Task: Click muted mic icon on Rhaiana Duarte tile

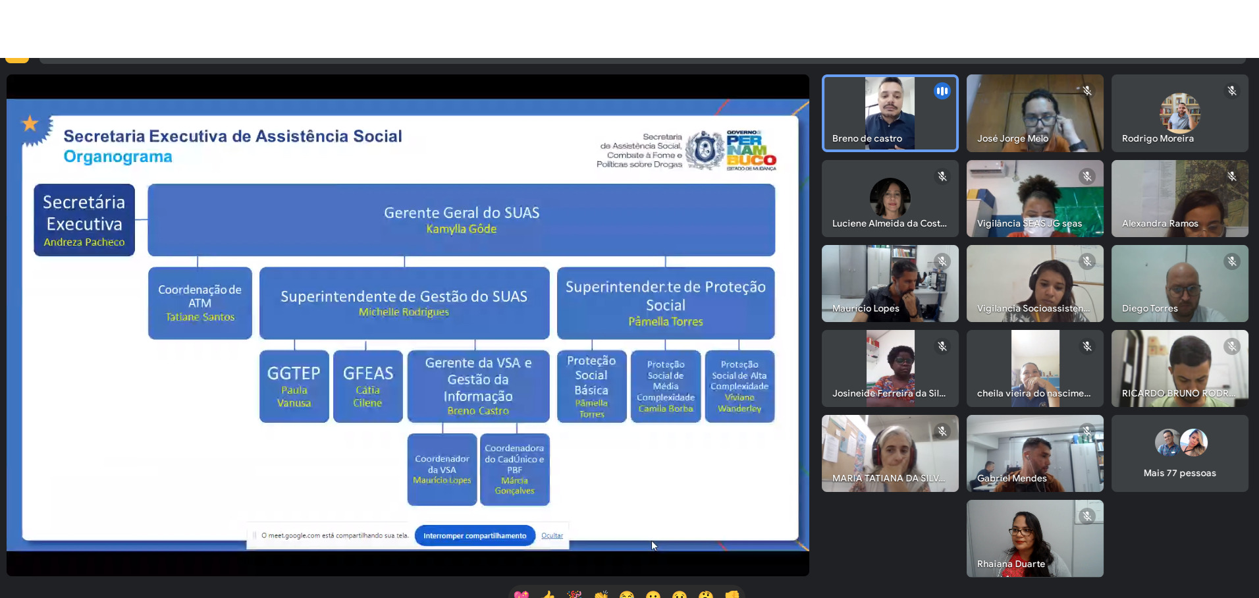Action: point(1086,516)
